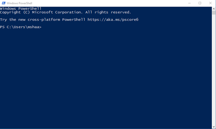Click the scrollbar up arrow
Viewport: 216px width, 129px height.
(x=214, y=9)
